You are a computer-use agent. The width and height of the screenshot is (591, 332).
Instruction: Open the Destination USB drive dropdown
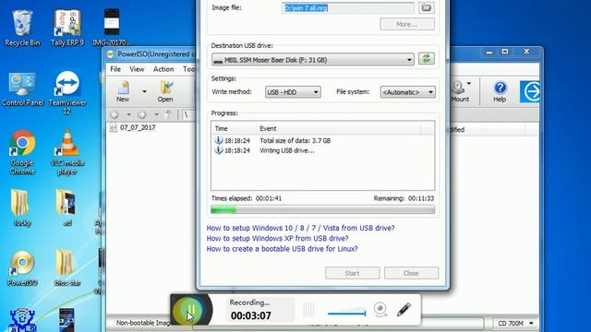click(x=312, y=59)
